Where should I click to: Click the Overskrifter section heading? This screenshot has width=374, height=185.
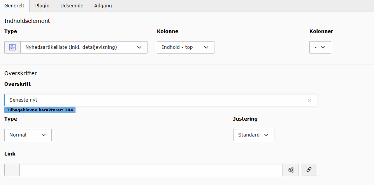[21, 73]
